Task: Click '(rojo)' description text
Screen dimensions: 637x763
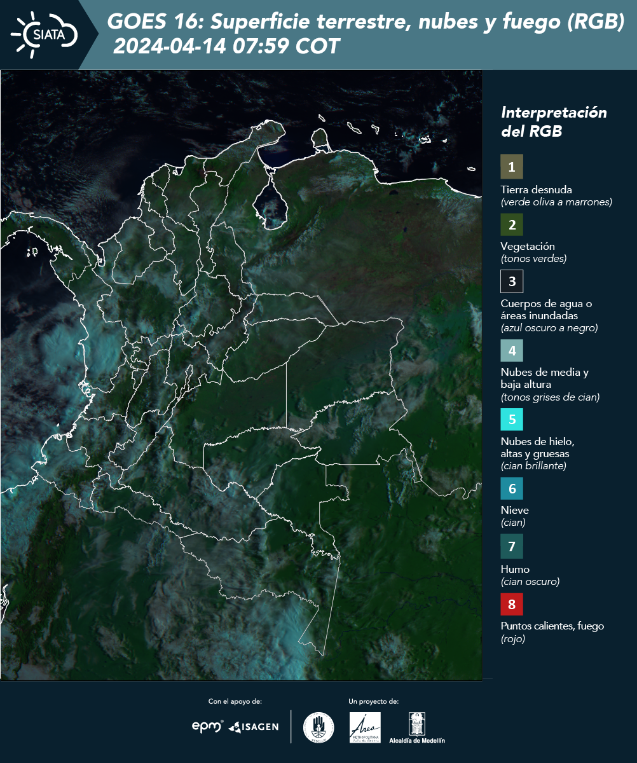Action: [513, 639]
